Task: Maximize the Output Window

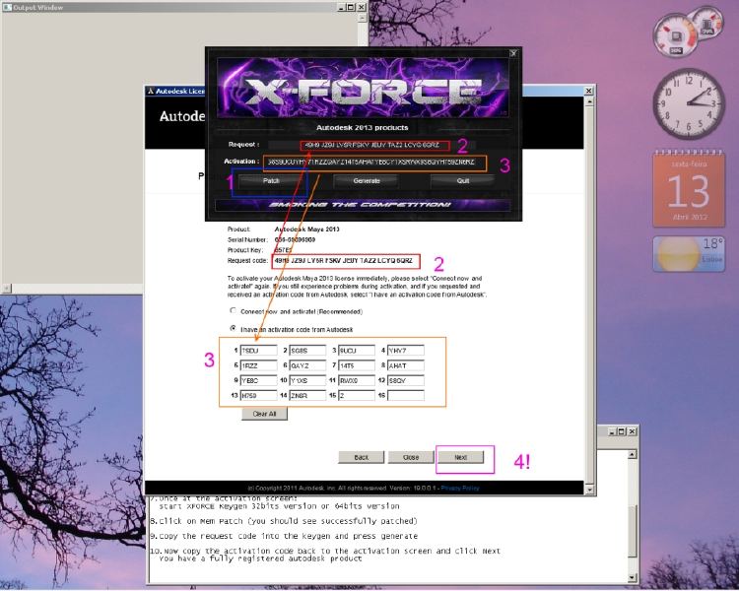Action: (351, 8)
